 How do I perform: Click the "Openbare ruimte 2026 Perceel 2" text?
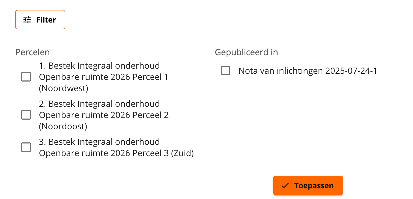click(104, 115)
